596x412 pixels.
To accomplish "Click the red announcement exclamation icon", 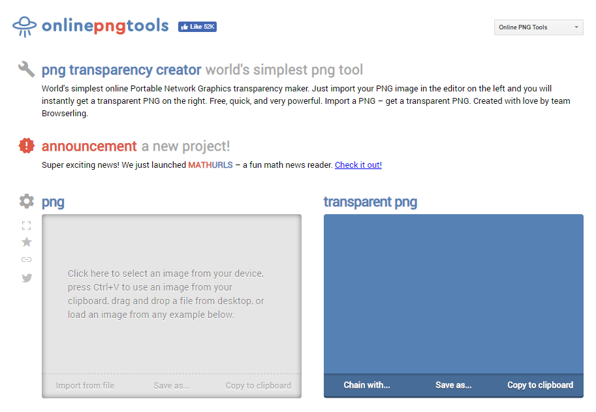I will (x=27, y=146).
